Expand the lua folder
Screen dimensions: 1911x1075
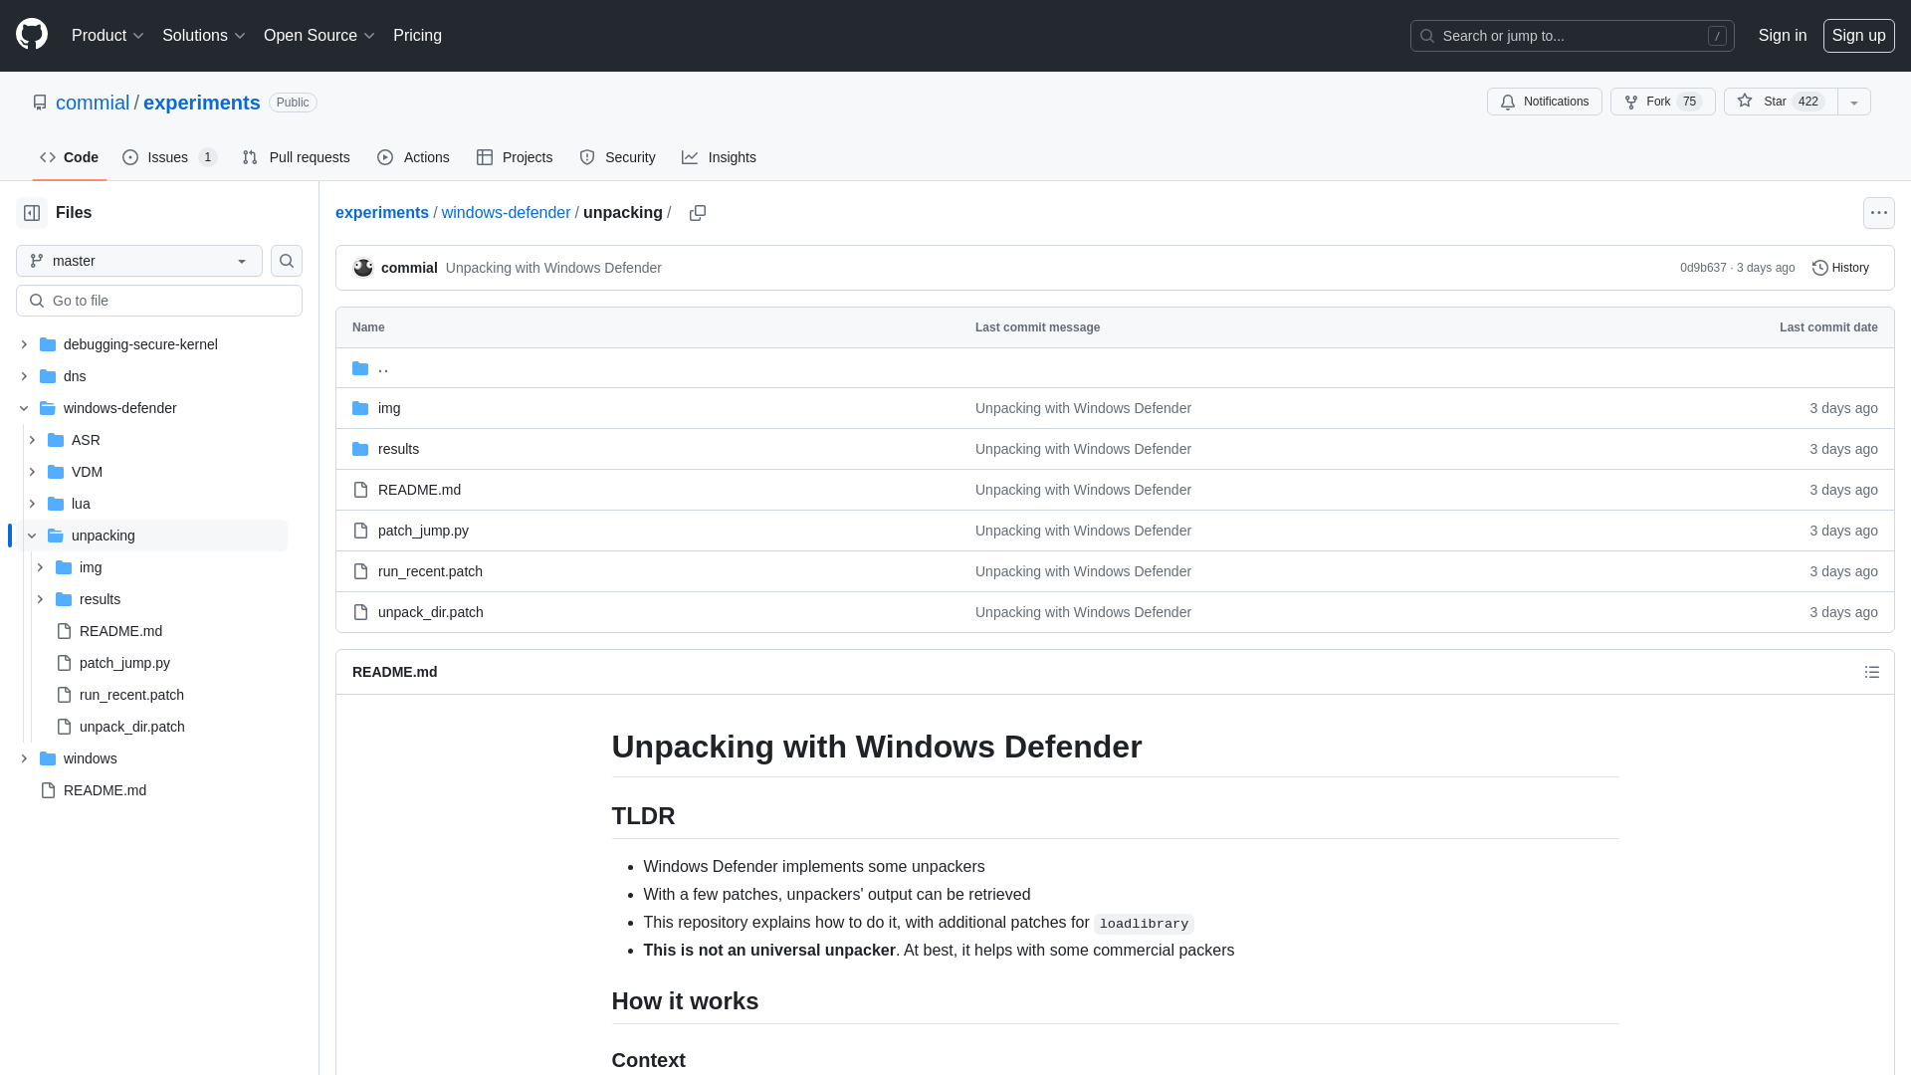[x=32, y=504]
